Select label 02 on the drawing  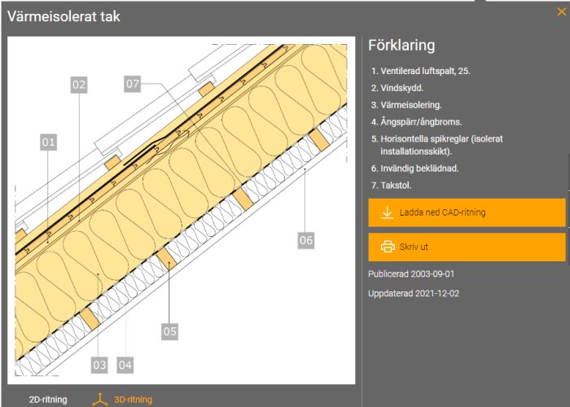coord(79,85)
